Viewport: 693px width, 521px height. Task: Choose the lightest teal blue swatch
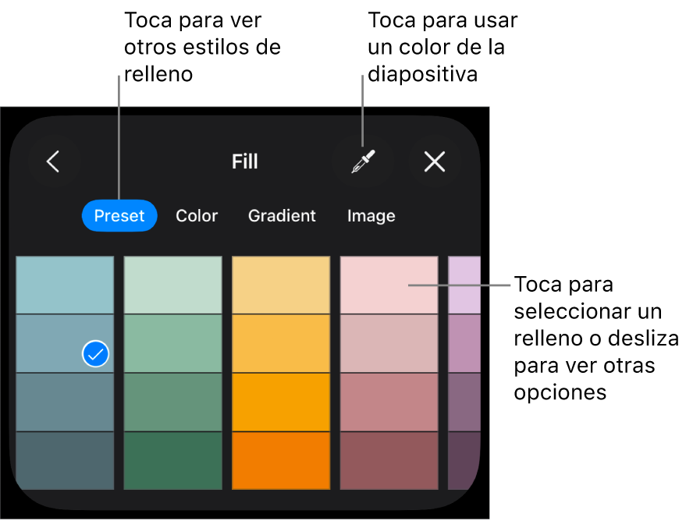pos(65,285)
